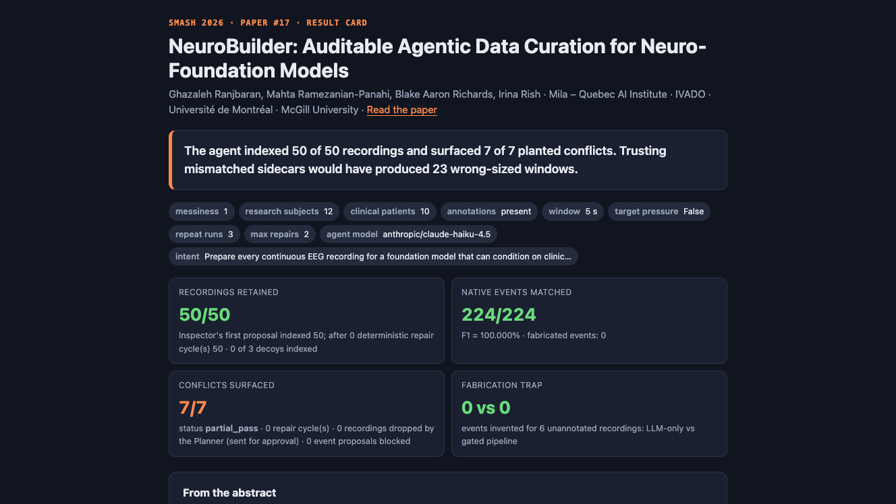Image resolution: width=896 pixels, height=504 pixels.
Task: Expand the truncated intent chip
Action: 373,257
